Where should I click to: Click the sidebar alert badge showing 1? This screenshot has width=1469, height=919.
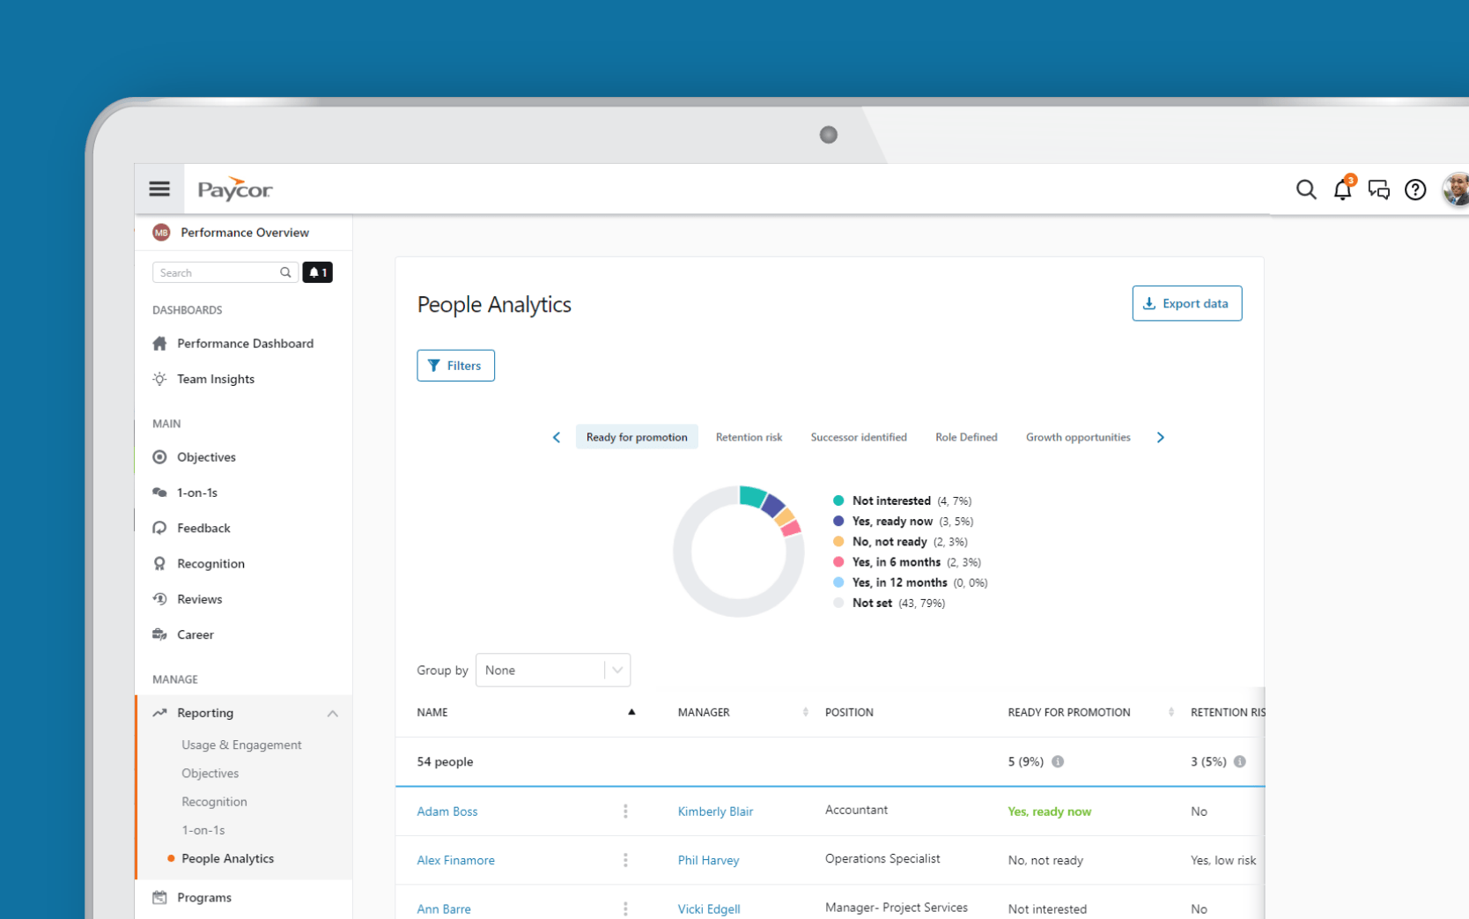(x=318, y=272)
